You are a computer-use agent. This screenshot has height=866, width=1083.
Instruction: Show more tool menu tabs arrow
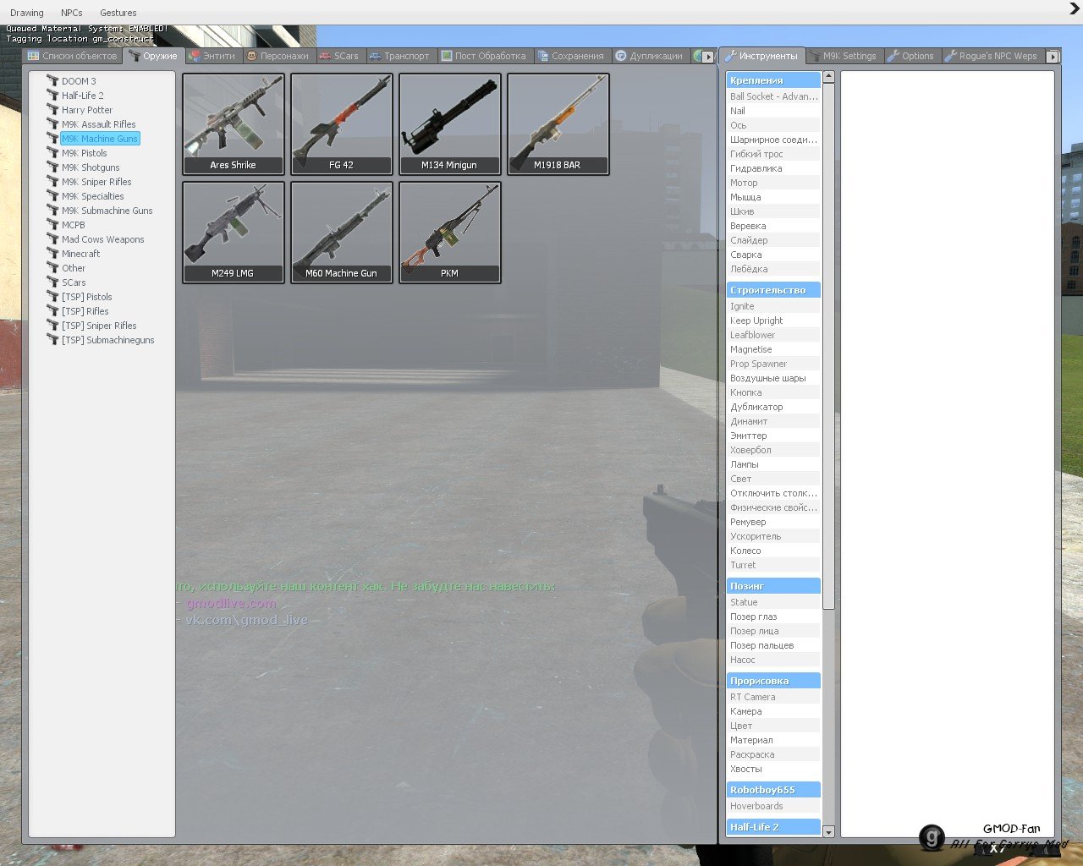pyautogui.click(x=1053, y=57)
